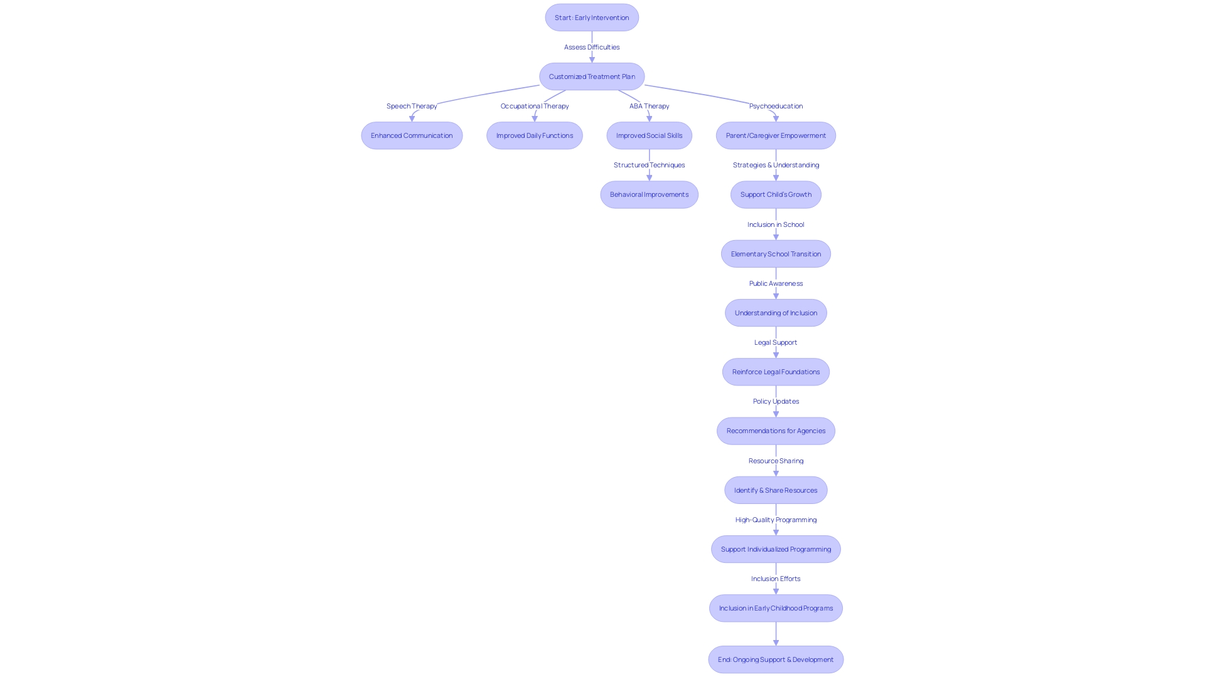Screen dimensions: 1205x677
Task: Click the Structured Techniques label text
Action: 649,164
